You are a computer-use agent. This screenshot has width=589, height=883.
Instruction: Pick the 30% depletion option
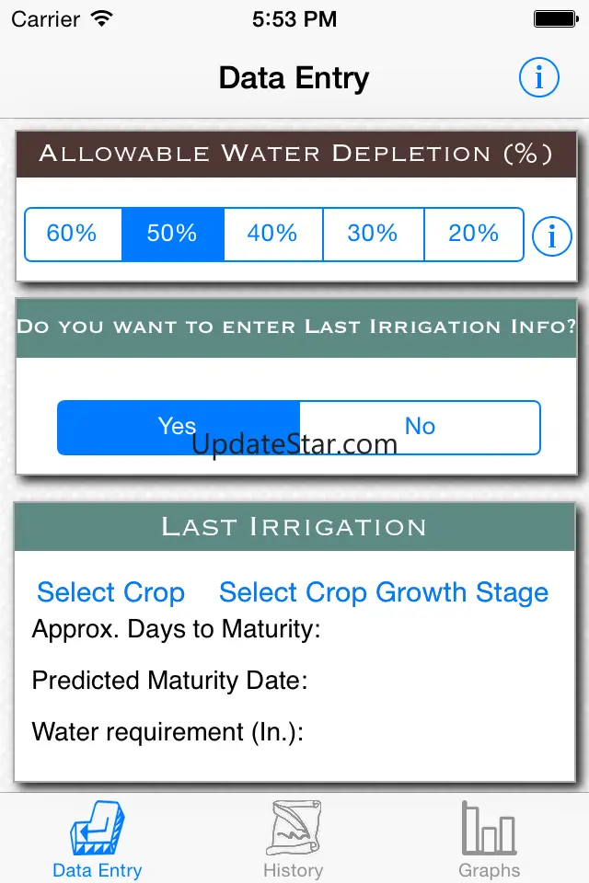pyautogui.click(x=373, y=234)
